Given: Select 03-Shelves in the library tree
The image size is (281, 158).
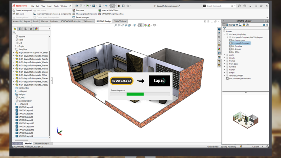Looking at the screenshot, I should point(236,49).
